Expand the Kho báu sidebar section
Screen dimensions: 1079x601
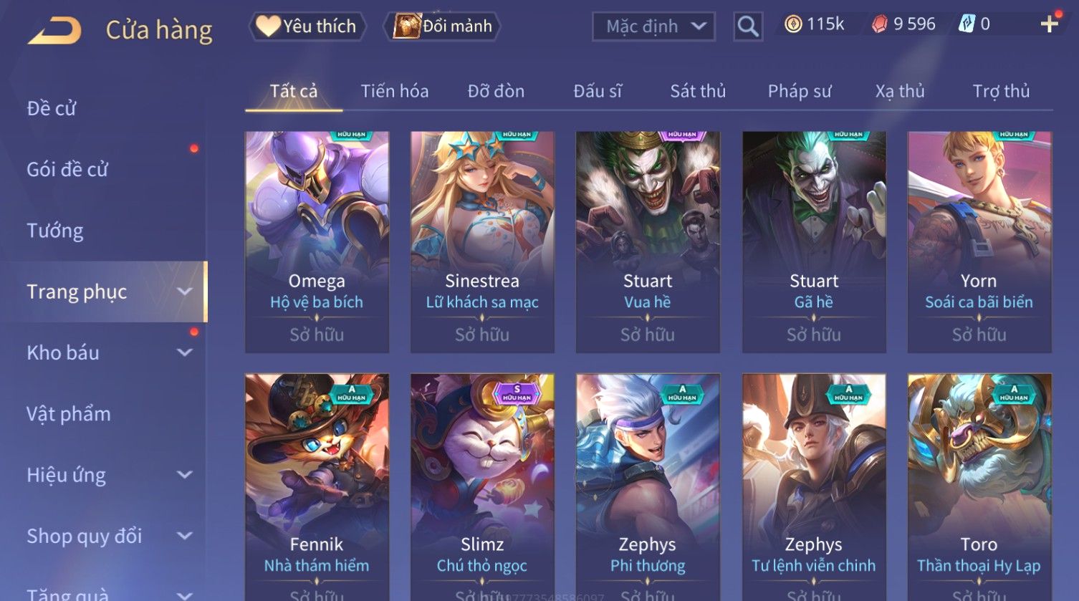pyautogui.click(x=185, y=352)
